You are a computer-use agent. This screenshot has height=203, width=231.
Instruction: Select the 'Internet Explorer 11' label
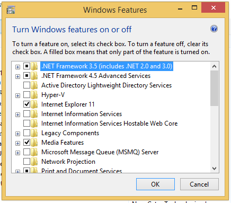[x=68, y=104]
